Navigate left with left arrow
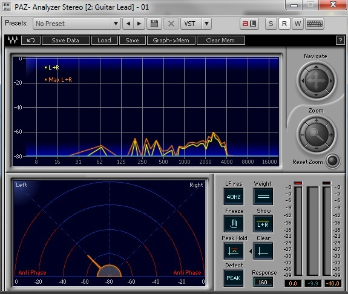 click(302, 81)
